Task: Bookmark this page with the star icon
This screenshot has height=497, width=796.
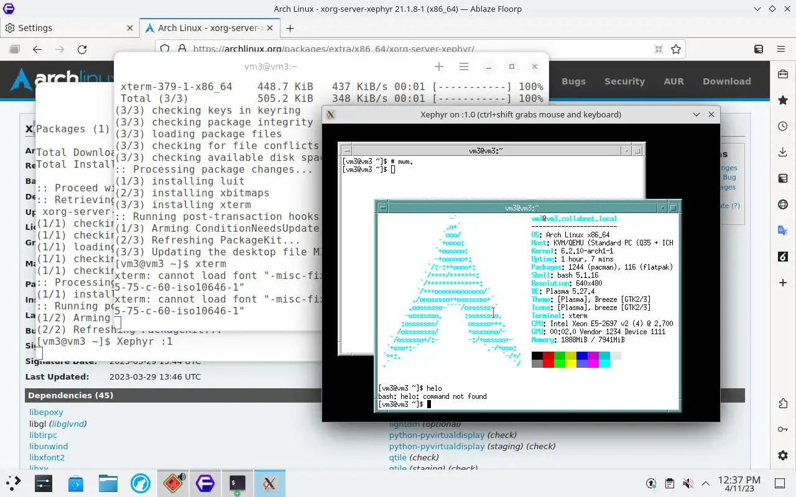Action: 676,49
